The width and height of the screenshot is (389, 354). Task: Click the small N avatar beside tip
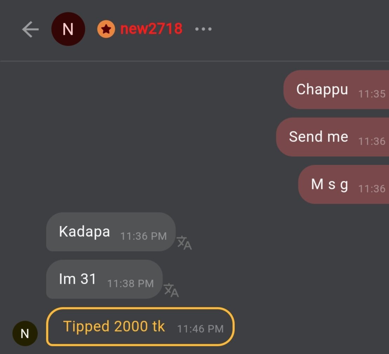tap(25, 333)
